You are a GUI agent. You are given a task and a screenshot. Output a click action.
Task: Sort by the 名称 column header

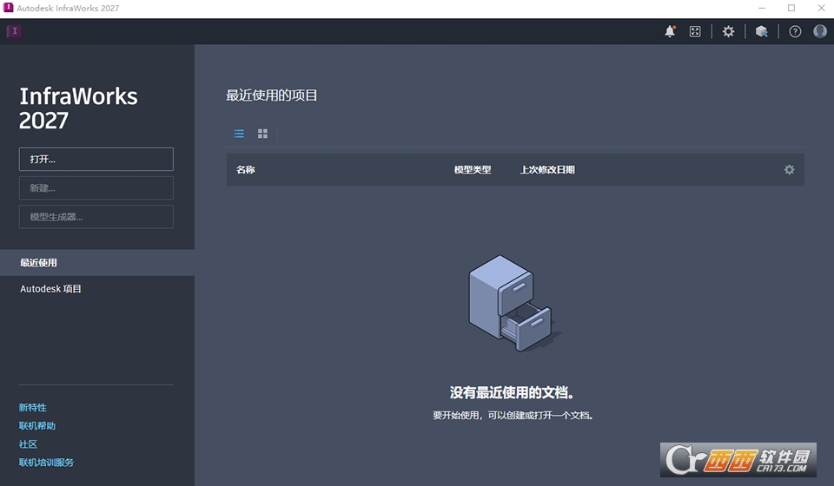tap(246, 169)
